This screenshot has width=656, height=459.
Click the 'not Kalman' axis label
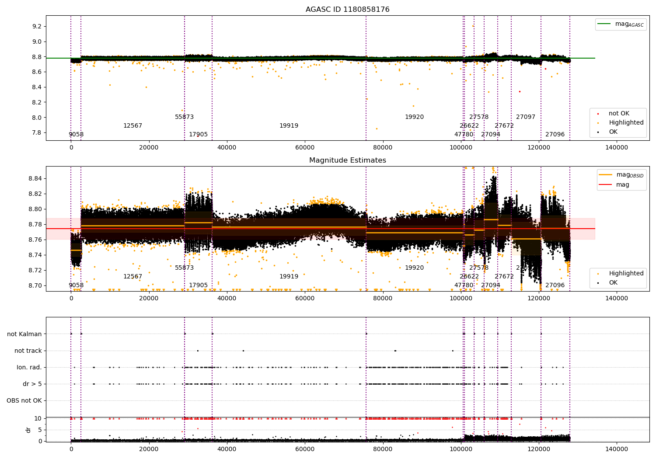24,334
